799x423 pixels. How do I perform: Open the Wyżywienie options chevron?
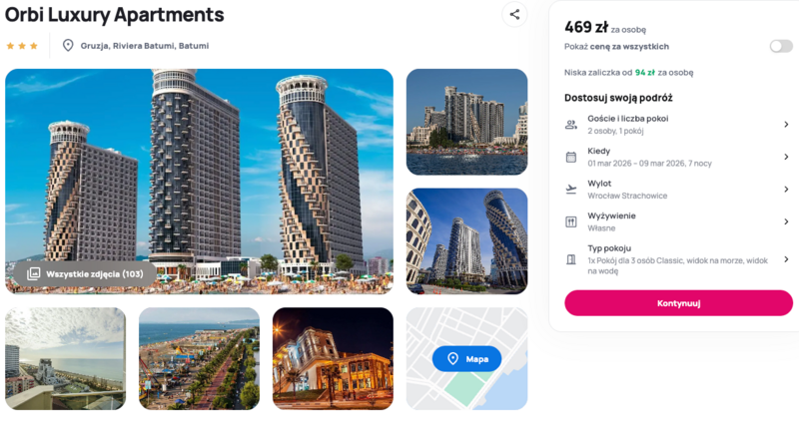[x=786, y=221]
